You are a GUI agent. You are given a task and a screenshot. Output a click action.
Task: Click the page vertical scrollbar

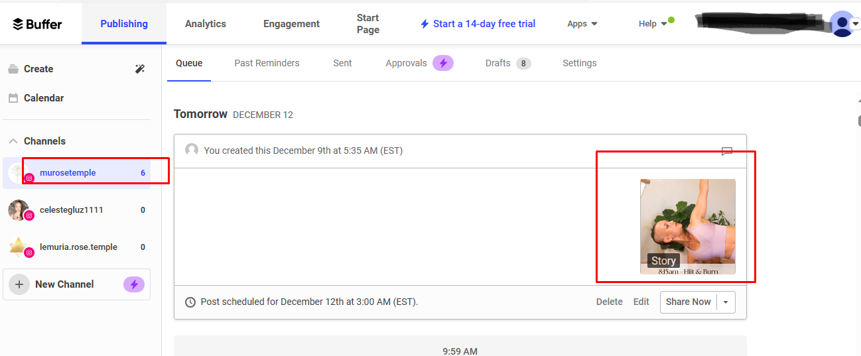859,121
